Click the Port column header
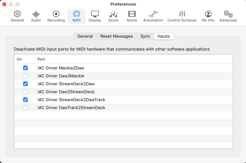The width and height of the screenshot is (246, 163). [x=41, y=59]
